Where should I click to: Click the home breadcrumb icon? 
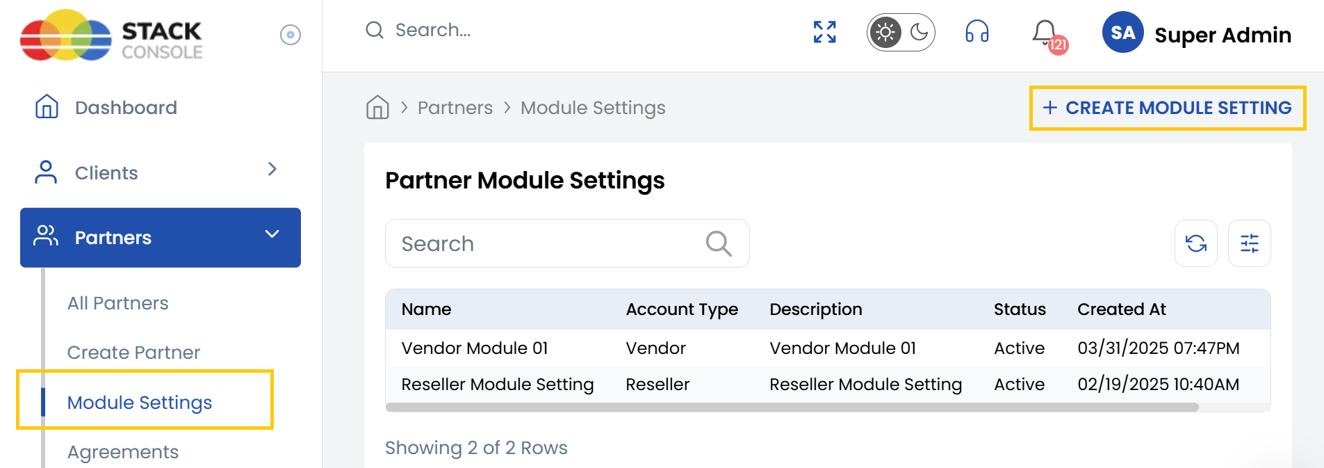click(x=377, y=108)
